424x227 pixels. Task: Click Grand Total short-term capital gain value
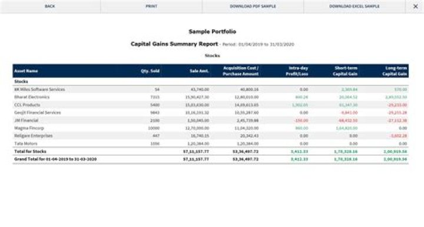[x=346, y=159]
